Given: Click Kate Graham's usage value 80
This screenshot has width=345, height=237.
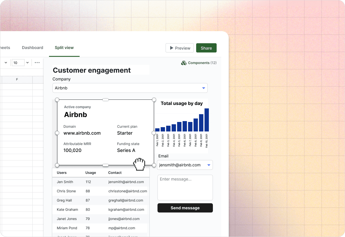Looking at the screenshot, I should [x=88, y=210].
